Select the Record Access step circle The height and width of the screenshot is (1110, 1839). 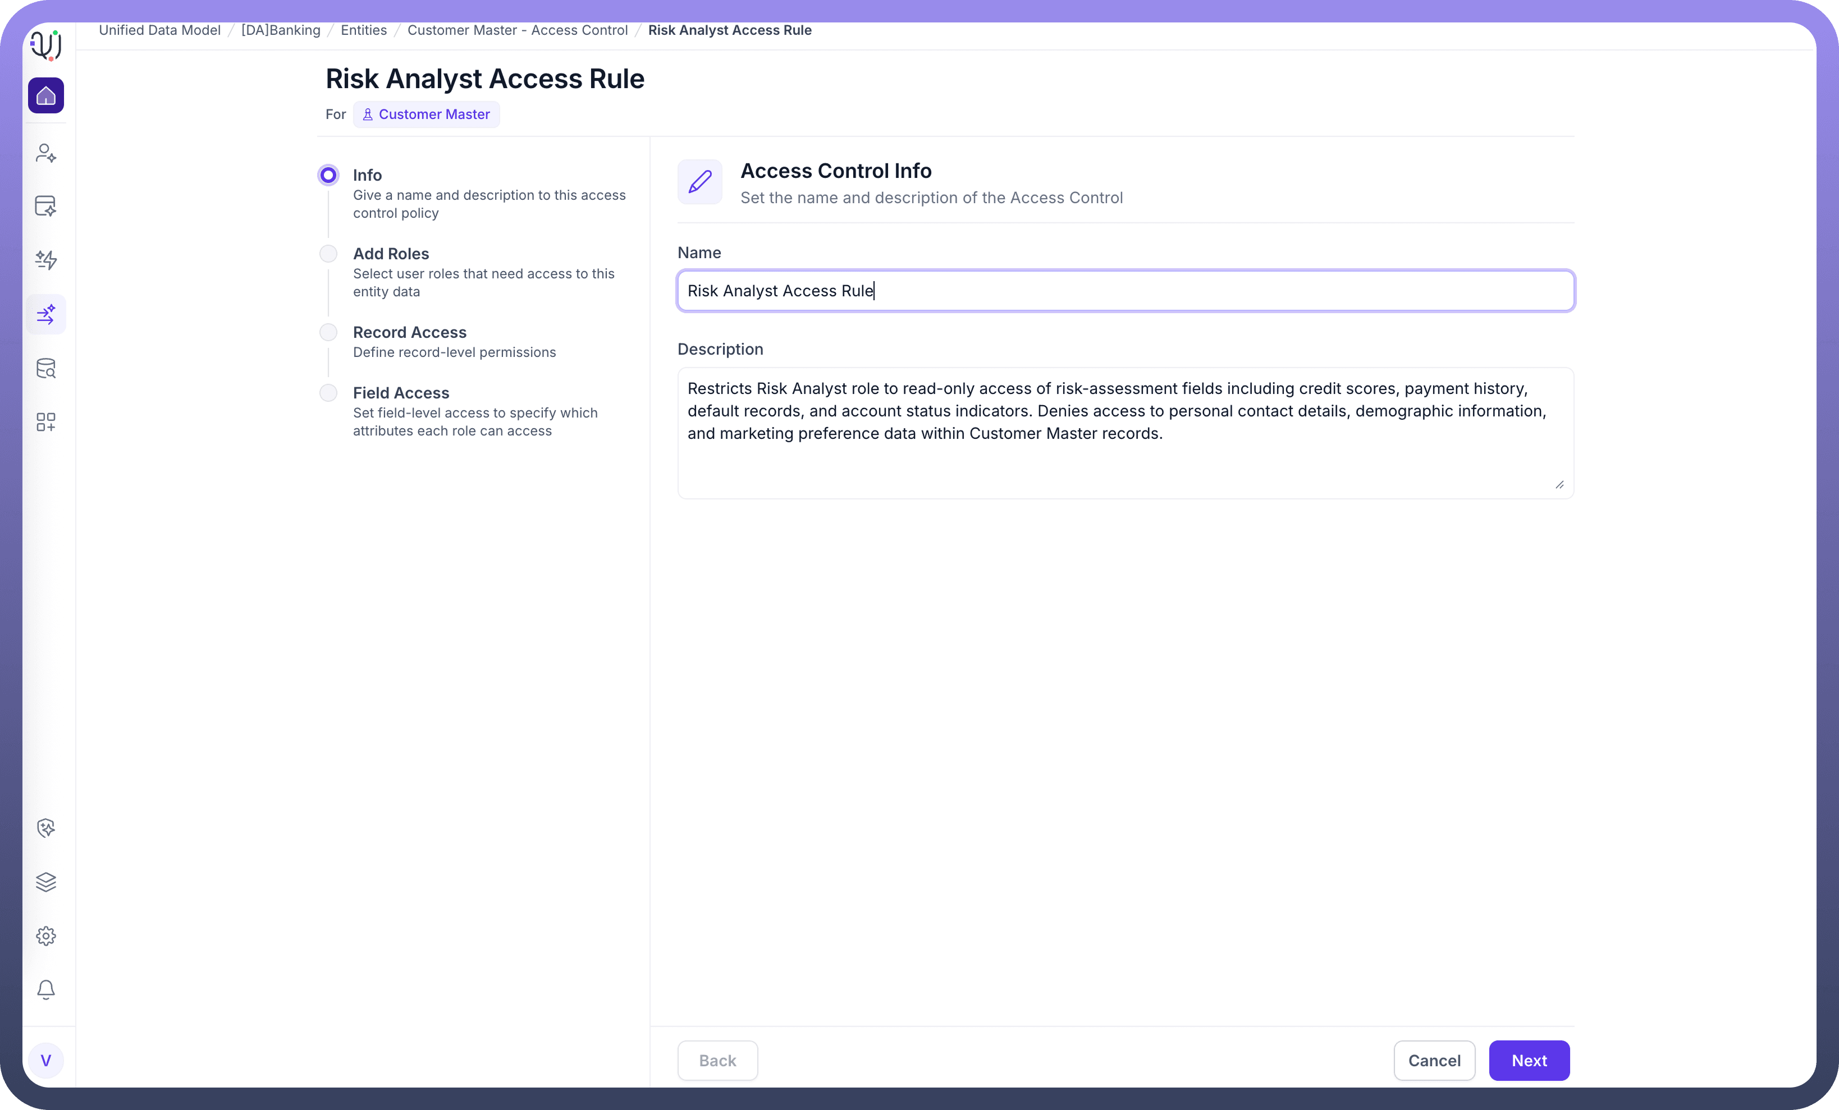click(x=328, y=333)
